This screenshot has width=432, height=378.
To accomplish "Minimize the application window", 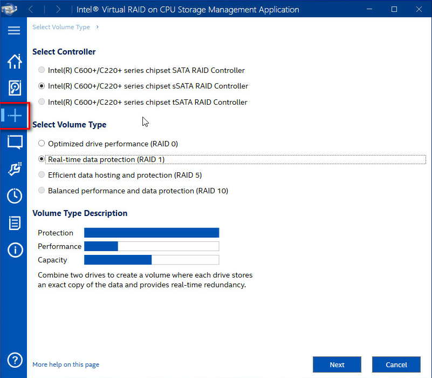I will 369,9.
